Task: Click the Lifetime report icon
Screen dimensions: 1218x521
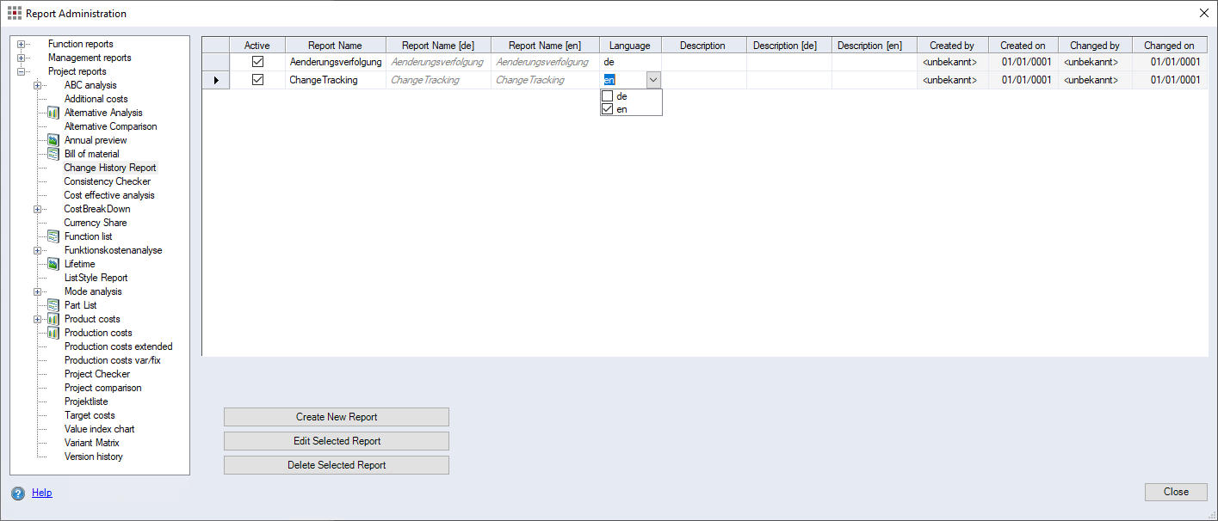Action: click(53, 264)
